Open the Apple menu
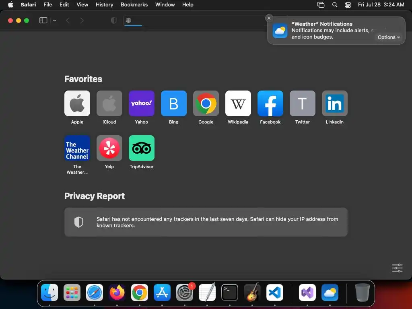Image resolution: width=412 pixels, height=309 pixels. tap(10, 5)
